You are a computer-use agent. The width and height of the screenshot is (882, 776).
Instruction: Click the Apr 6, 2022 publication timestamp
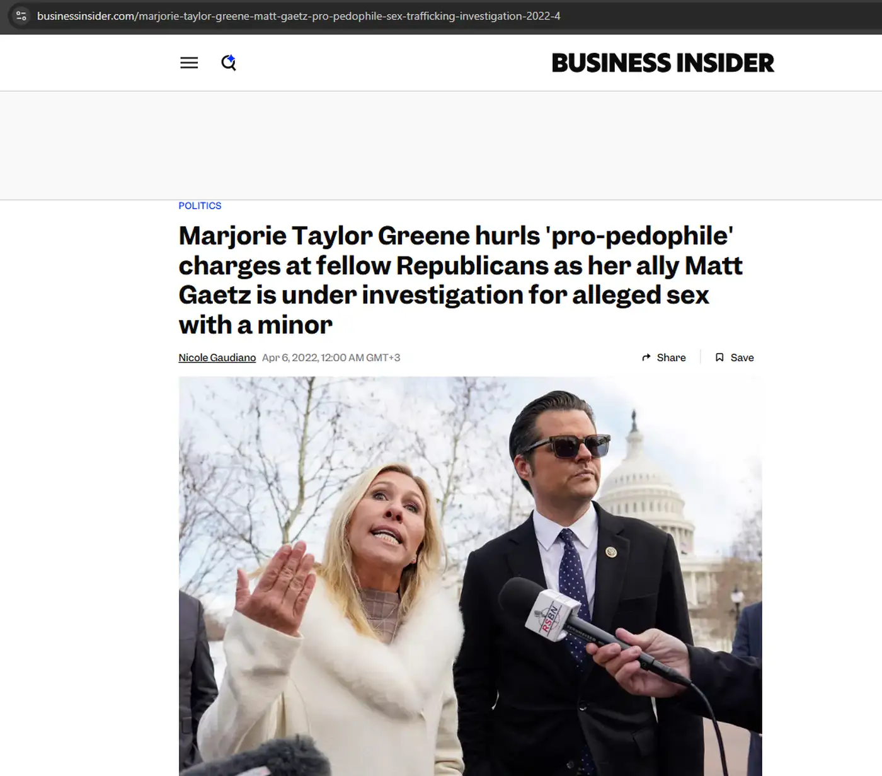331,357
